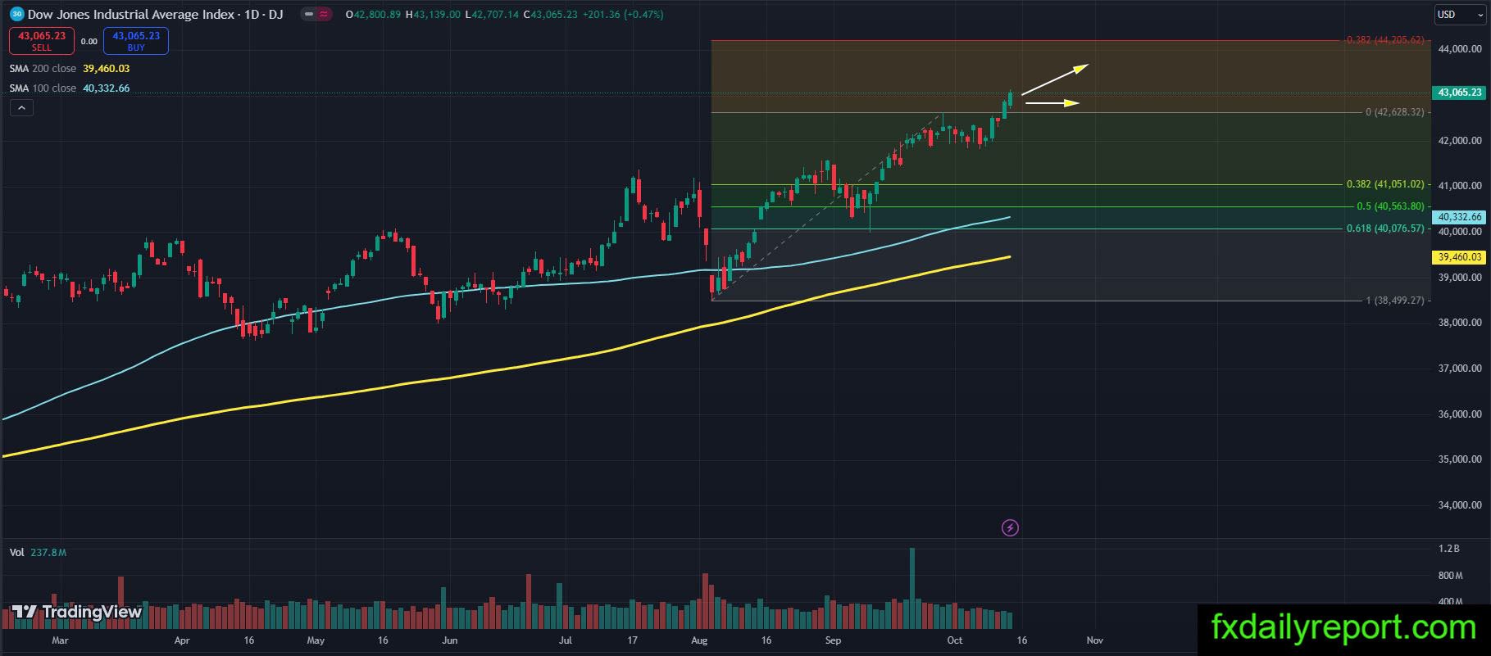Click the Oct label on the time axis

tap(955, 640)
